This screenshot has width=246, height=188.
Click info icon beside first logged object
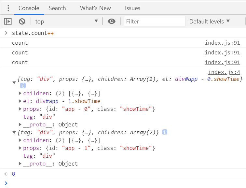(23, 86)
